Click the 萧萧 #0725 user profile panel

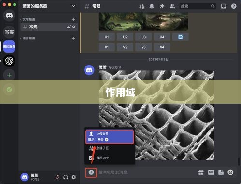coord(30,177)
